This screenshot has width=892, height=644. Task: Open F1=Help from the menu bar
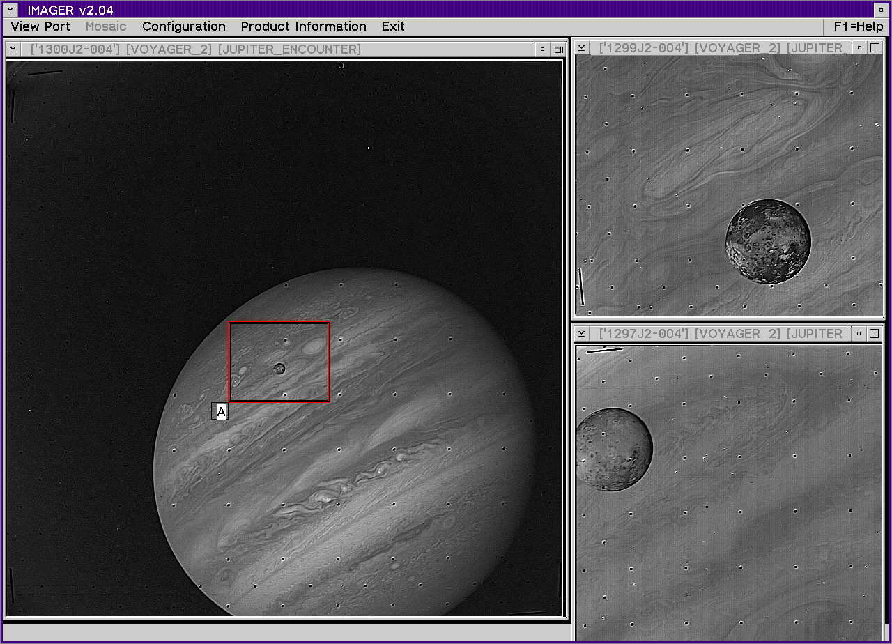[858, 26]
